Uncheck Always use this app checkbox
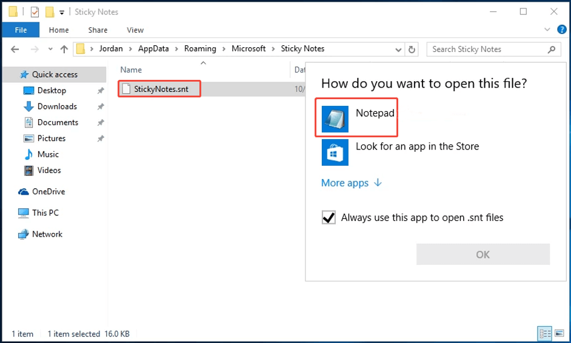The height and width of the screenshot is (343, 571). click(x=329, y=218)
